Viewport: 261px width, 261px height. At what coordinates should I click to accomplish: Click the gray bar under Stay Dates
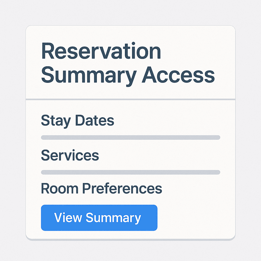pyautogui.click(x=130, y=138)
